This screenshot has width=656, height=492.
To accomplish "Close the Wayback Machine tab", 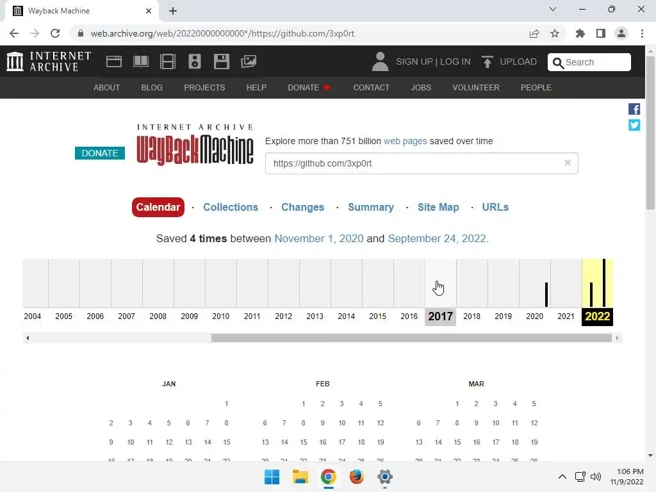I will point(149,11).
